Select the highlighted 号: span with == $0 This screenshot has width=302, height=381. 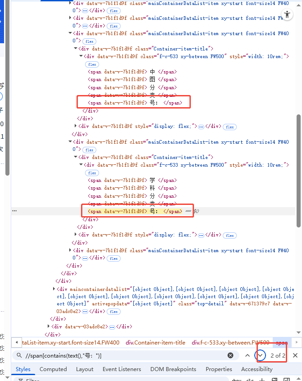[x=135, y=211]
